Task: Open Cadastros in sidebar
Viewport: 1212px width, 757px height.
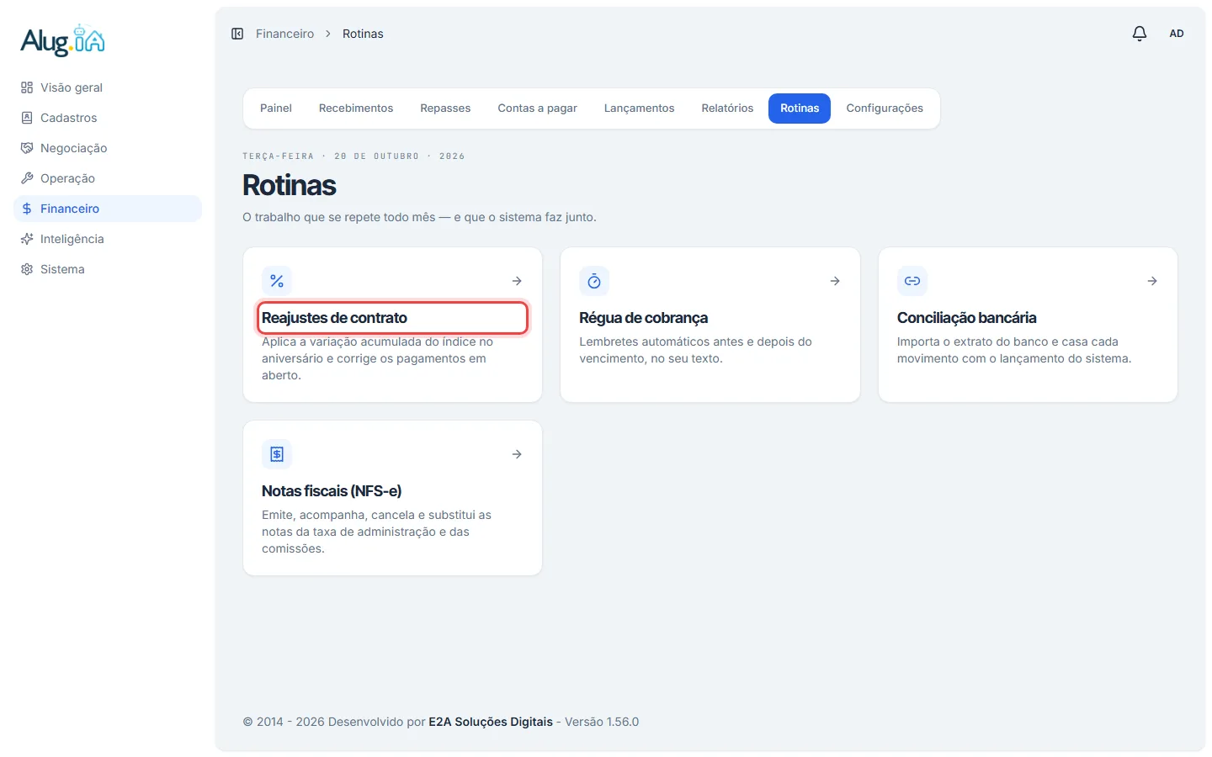Action: point(108,118)
